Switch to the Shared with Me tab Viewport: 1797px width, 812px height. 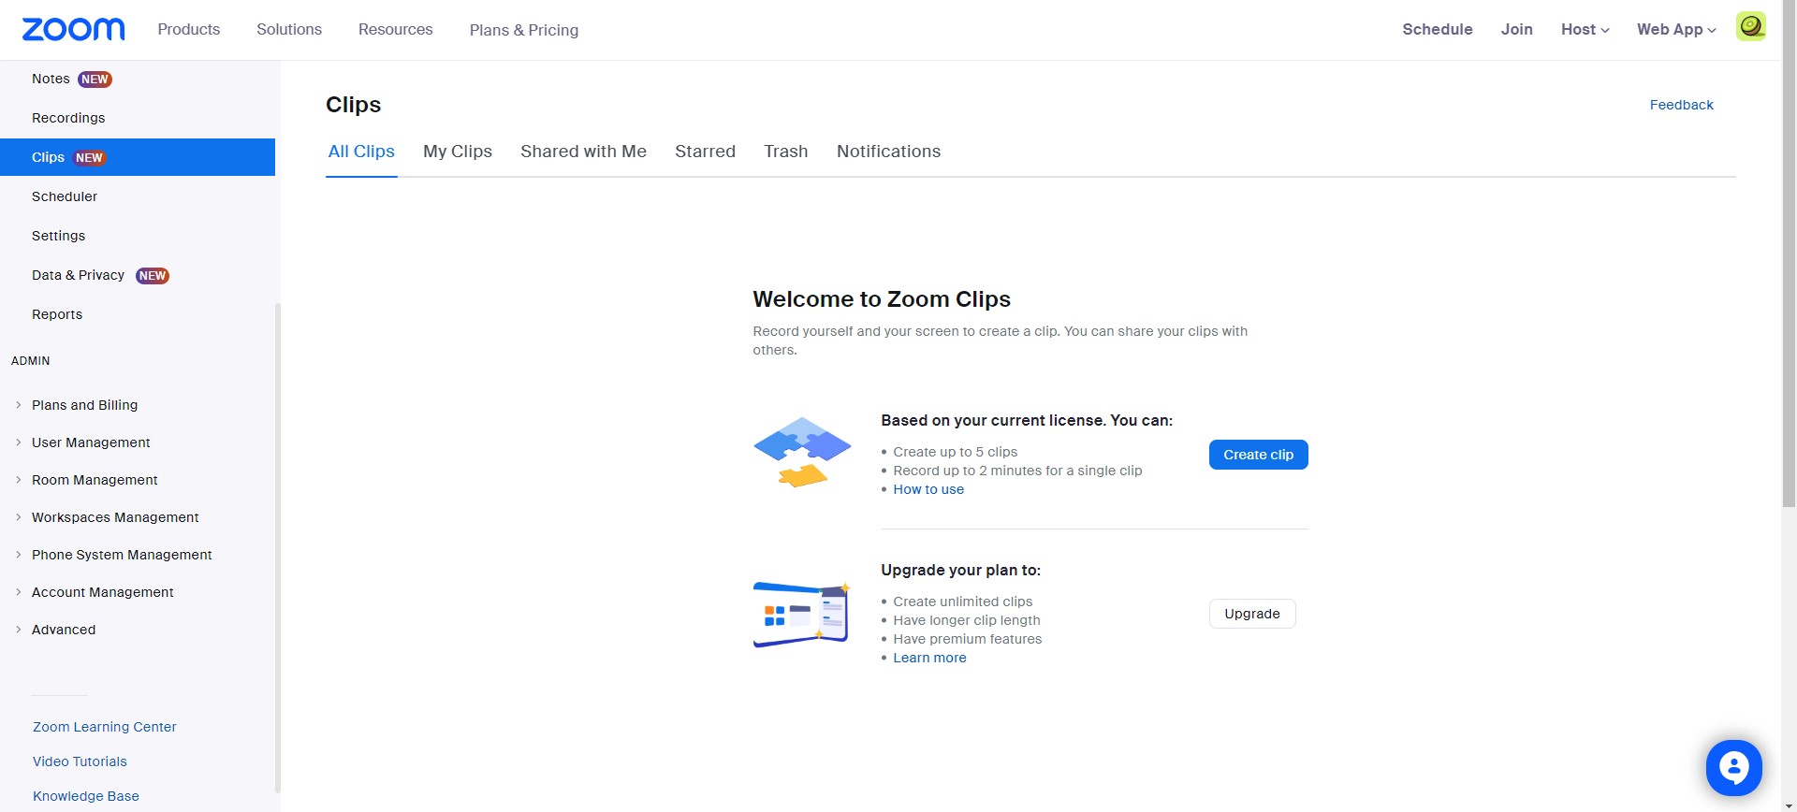[583, 152]
